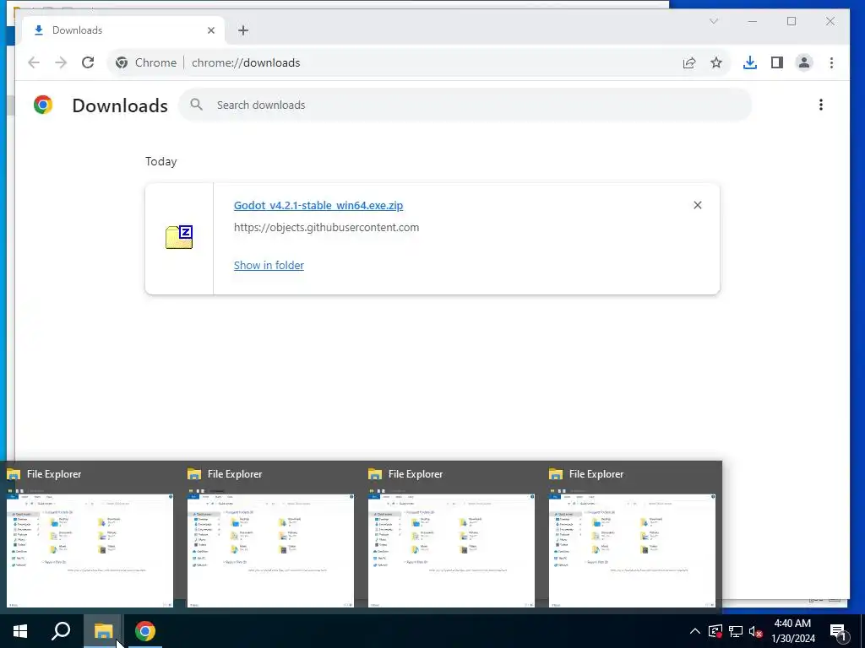
Task: Open the Chrome three-dot main menu
Action: coord(831,62)
